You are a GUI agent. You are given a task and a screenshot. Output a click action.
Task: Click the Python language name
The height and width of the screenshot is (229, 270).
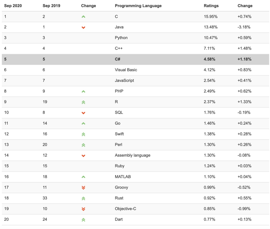click(121, 38)
